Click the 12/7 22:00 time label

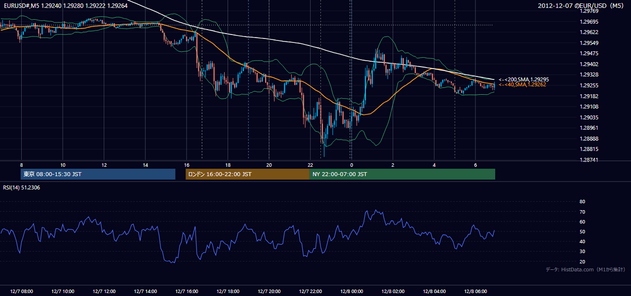click(x=310, y=292)
